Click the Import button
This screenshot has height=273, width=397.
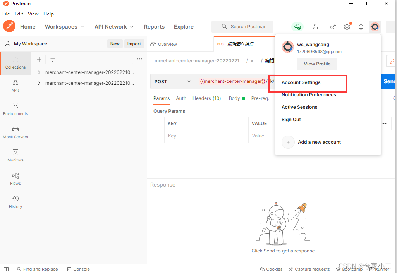coord(134,44)
